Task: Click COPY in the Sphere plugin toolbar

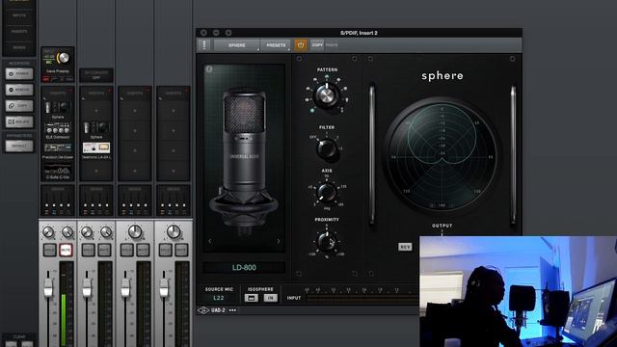Action: (x=317, y=45)
